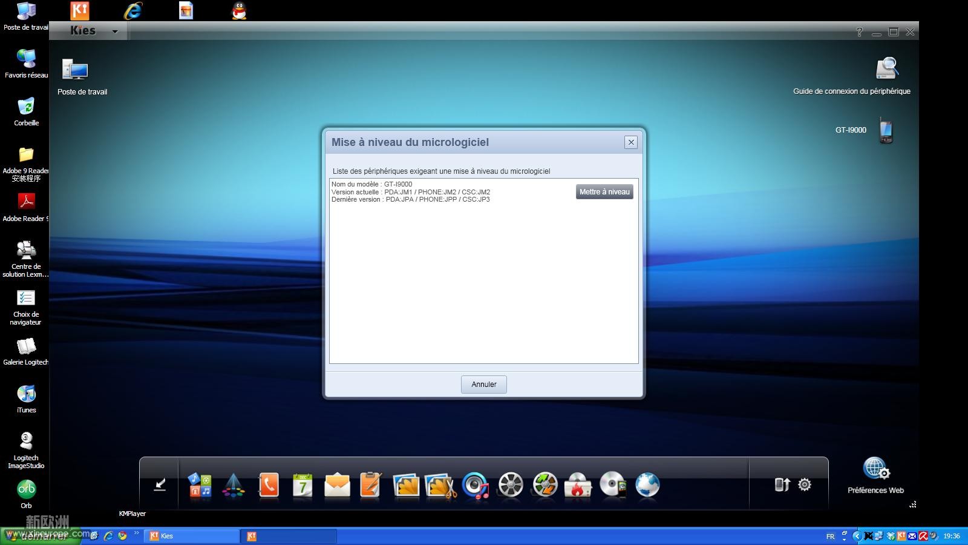Viewport: 968px width, 545px height.
Task: Open the disc burner flame icon
Action: (578, 485)
